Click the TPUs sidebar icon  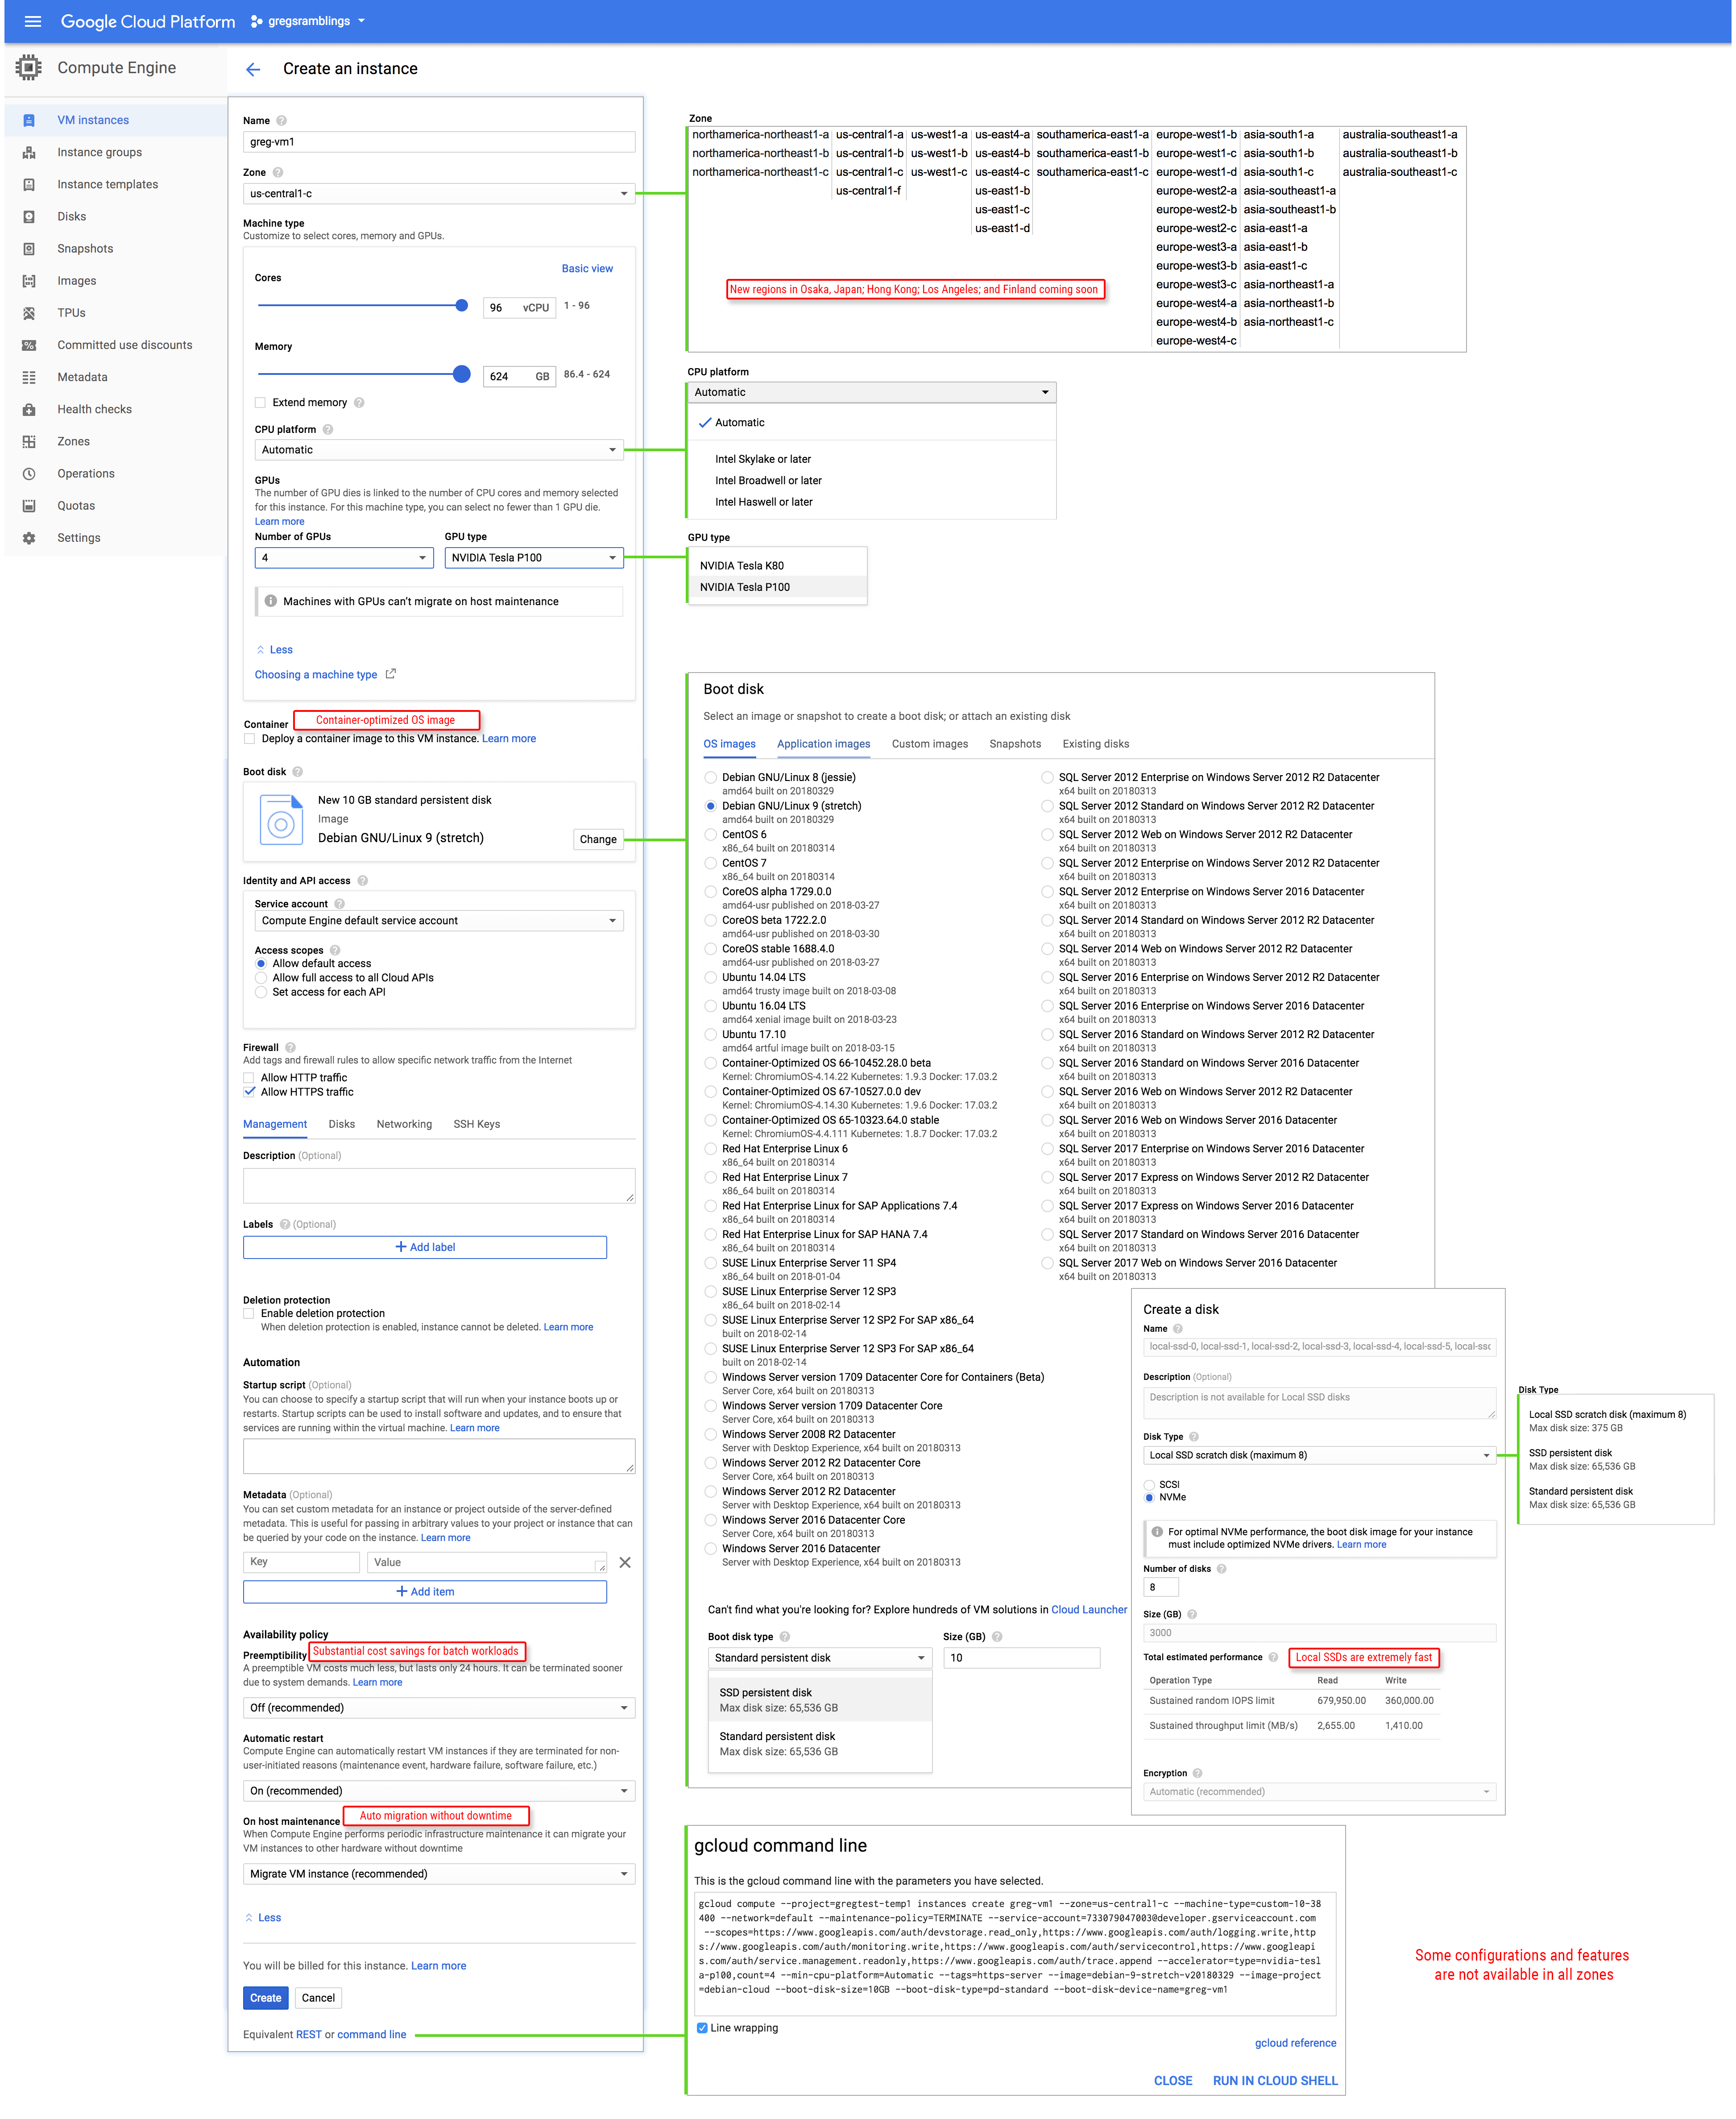(29, 313)
